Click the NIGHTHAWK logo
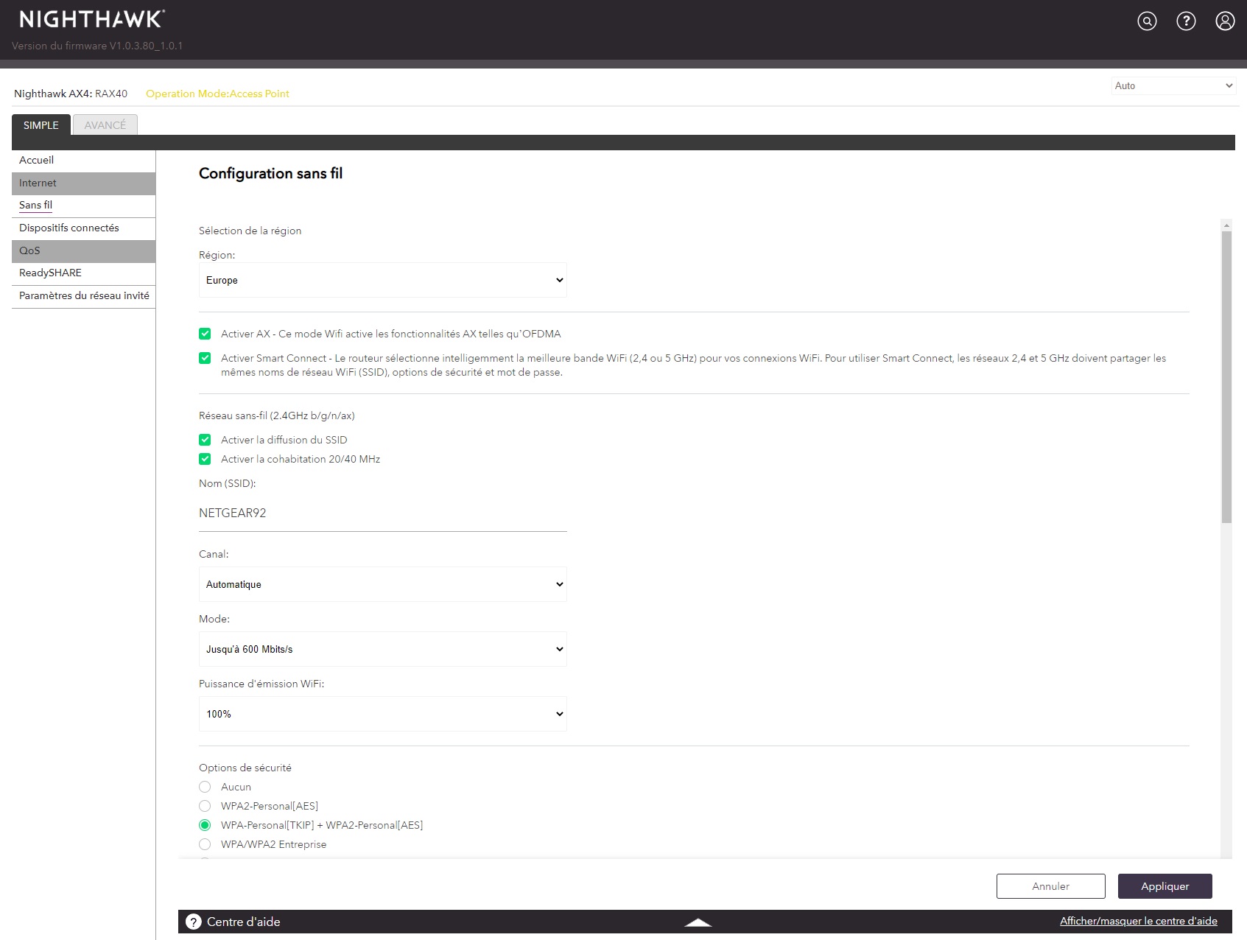This screenshot has width=1247, height=940. coord(92,19)
